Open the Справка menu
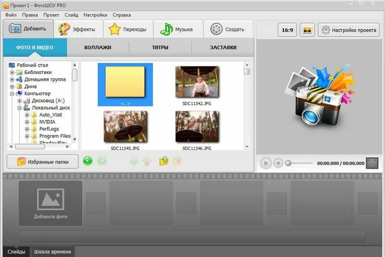This screenshot has height=257, width=385. [122, 15]
